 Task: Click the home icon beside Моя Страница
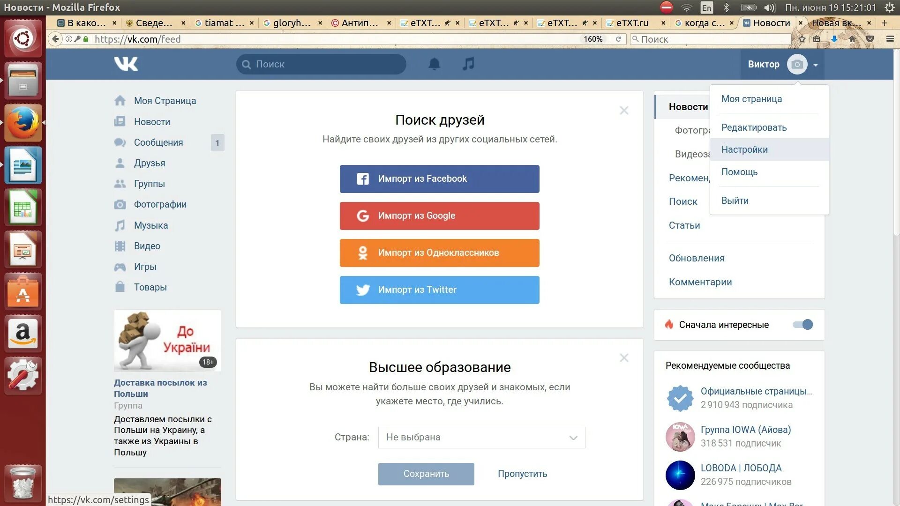120,101
